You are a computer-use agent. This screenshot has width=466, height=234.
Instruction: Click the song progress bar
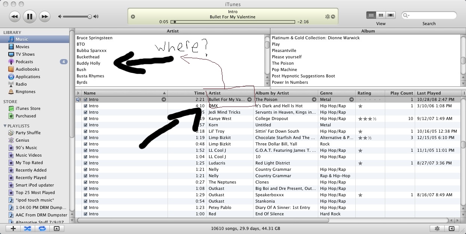pyautogui.click(x=233, y=22)
